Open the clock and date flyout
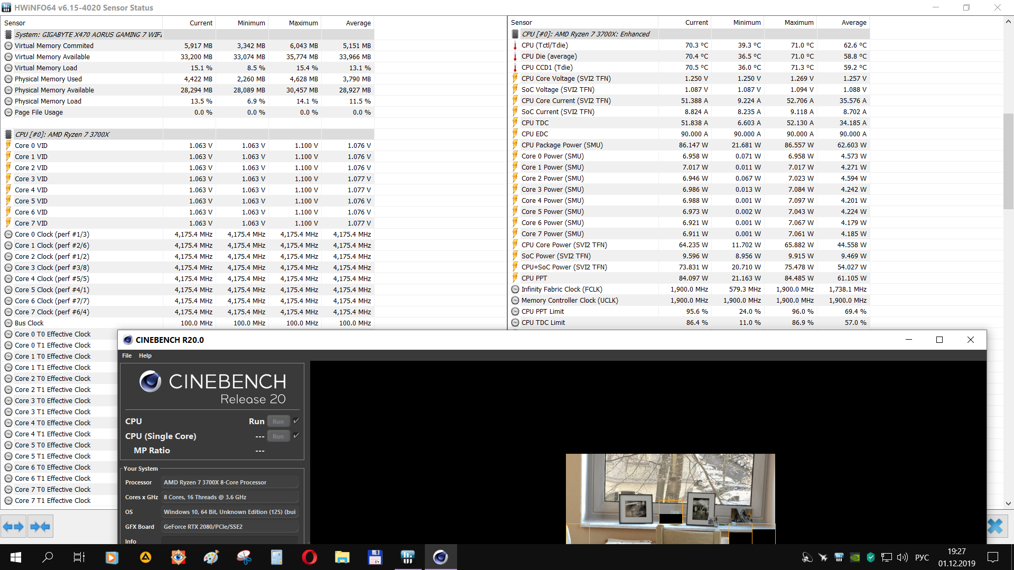The image size is (1014, 570). point(957,557)
